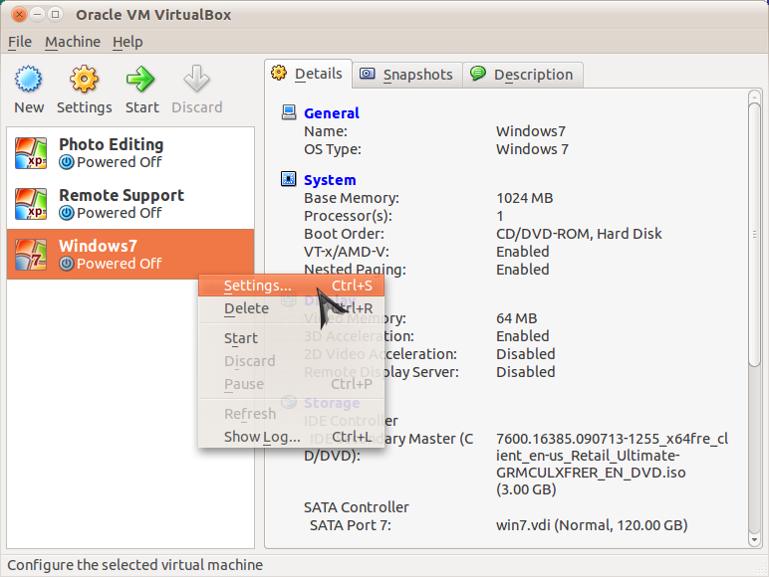Click the ISO file name text
The height and width of the screenshot is (577, 769).
pos(612,464)
